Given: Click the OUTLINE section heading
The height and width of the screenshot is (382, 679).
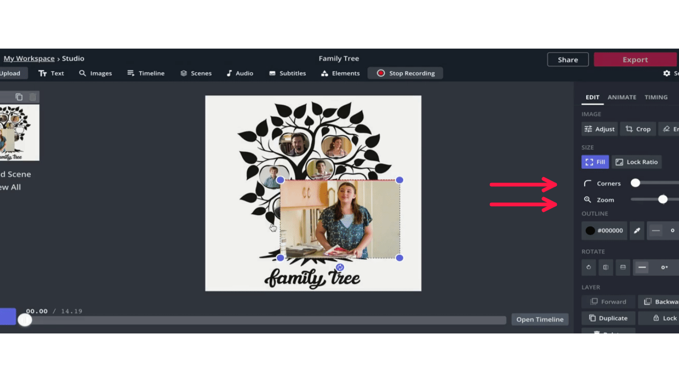Looking at the screenshot, I should point(595,214).
